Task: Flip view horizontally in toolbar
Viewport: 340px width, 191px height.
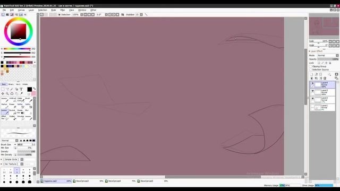Action: tap(123, 14)
